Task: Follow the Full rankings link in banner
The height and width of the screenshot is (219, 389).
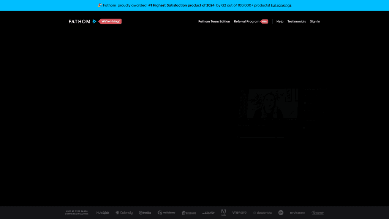Action: (x=281, y=5)
